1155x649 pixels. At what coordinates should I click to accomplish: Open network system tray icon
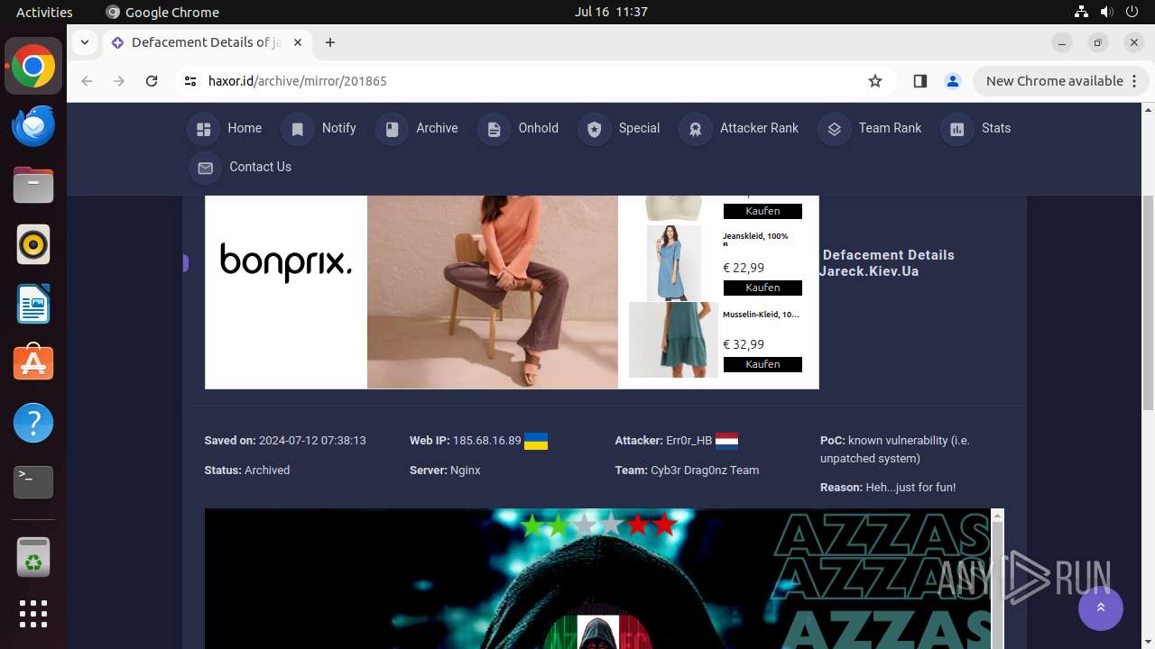click(1081, 12)
